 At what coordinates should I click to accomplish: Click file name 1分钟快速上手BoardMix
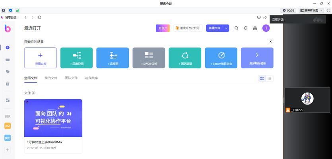pos(45,142)
